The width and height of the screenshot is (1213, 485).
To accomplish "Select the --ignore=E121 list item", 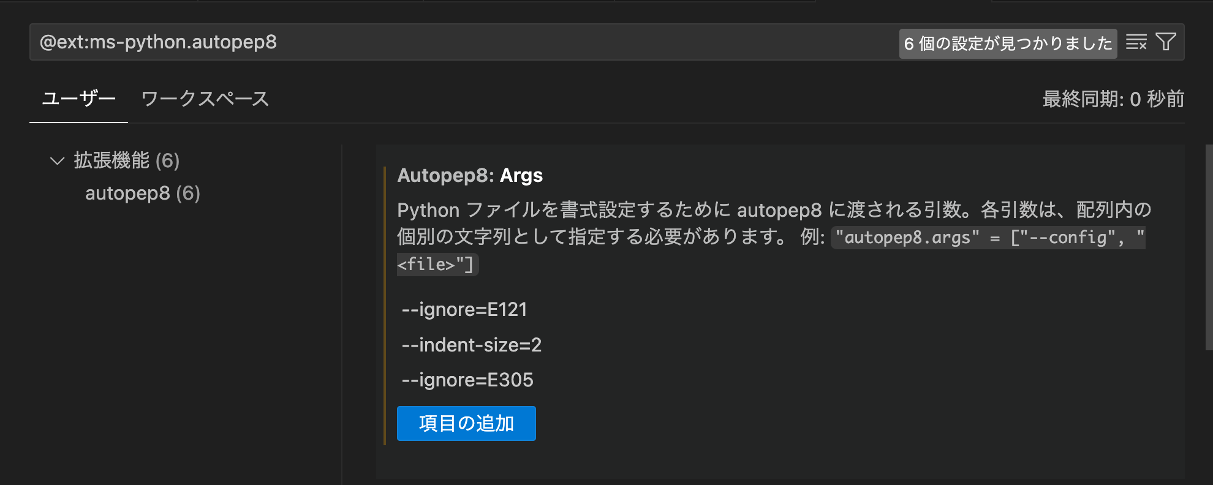I will click(464, 309).
